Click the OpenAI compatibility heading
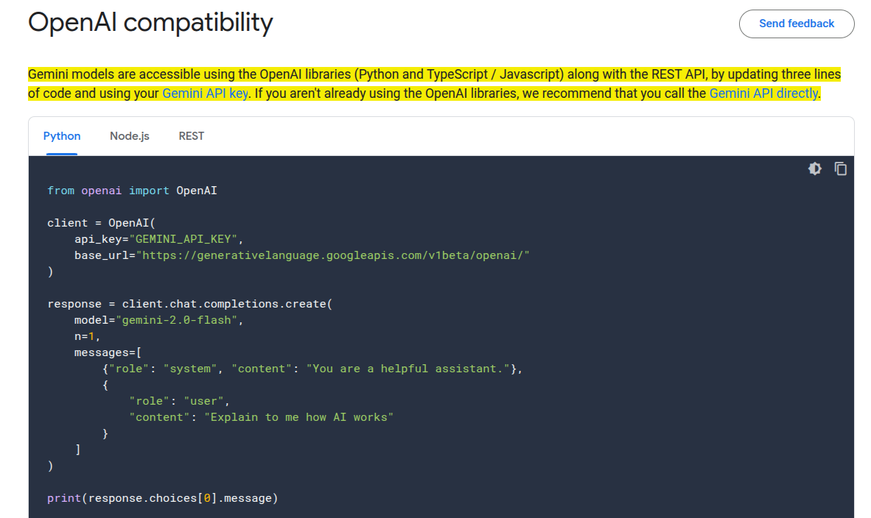The height and width of the screenshot is (518, 871). pyautogui.click(x=150, y=23)
